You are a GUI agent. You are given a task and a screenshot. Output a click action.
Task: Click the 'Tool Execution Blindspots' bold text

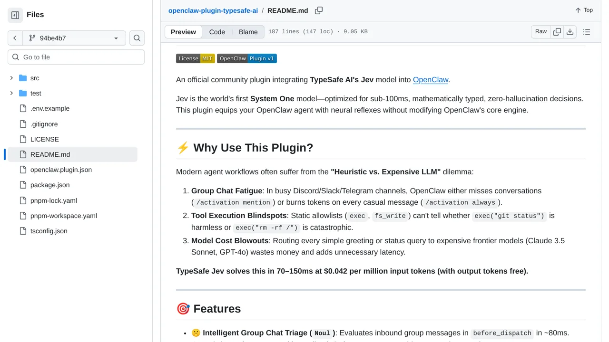click(239, 216)
